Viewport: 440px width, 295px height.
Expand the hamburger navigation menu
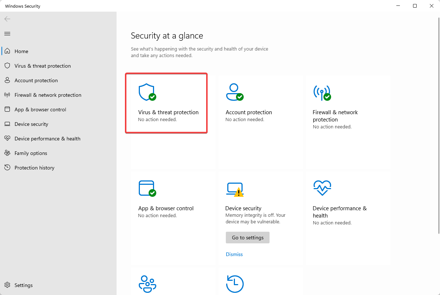pos(7,33)
